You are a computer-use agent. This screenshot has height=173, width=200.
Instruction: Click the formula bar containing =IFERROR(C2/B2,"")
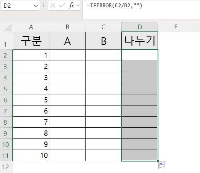pyautogui.click(x=141, y=10)
